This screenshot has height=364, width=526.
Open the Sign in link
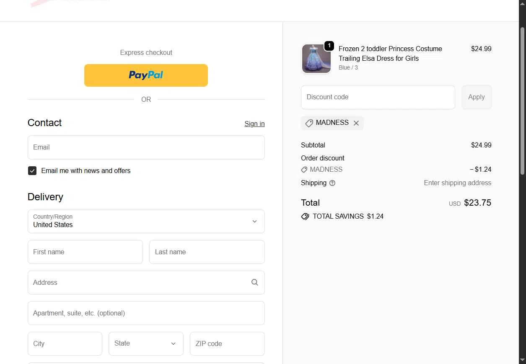click(254, 124)
